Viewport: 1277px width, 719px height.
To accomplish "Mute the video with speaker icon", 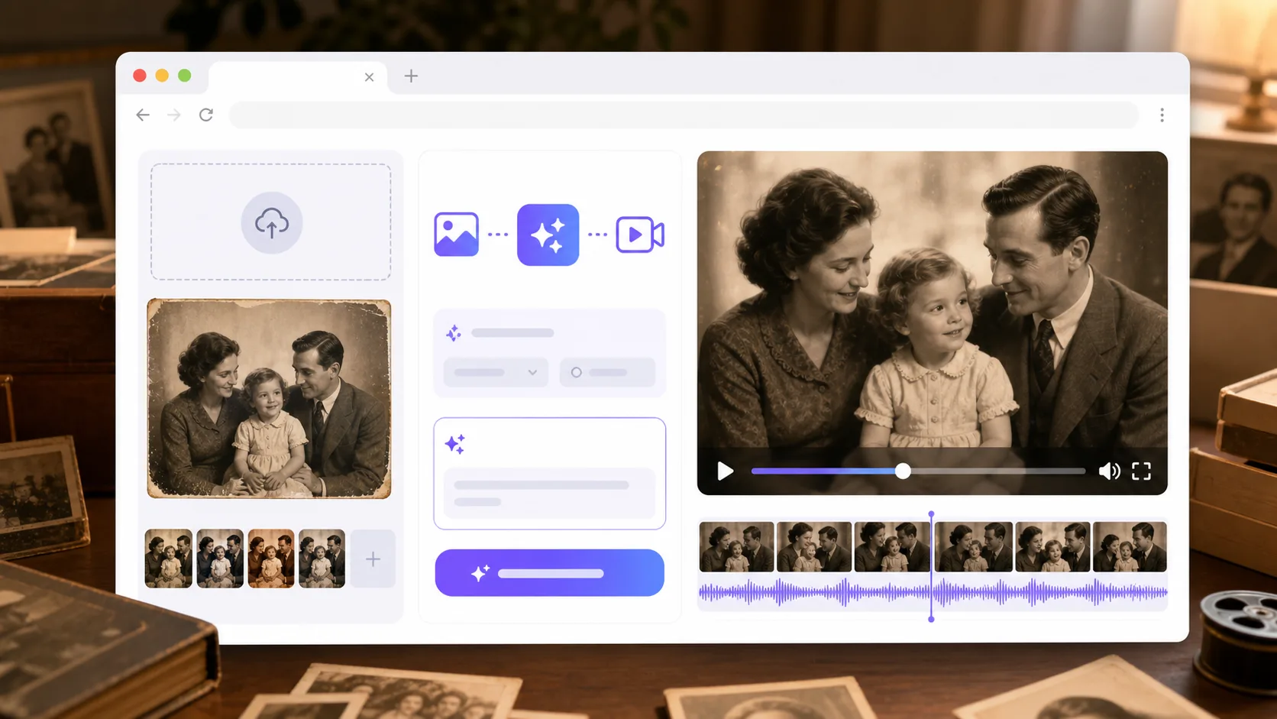I will click(x=1109, y=471).
